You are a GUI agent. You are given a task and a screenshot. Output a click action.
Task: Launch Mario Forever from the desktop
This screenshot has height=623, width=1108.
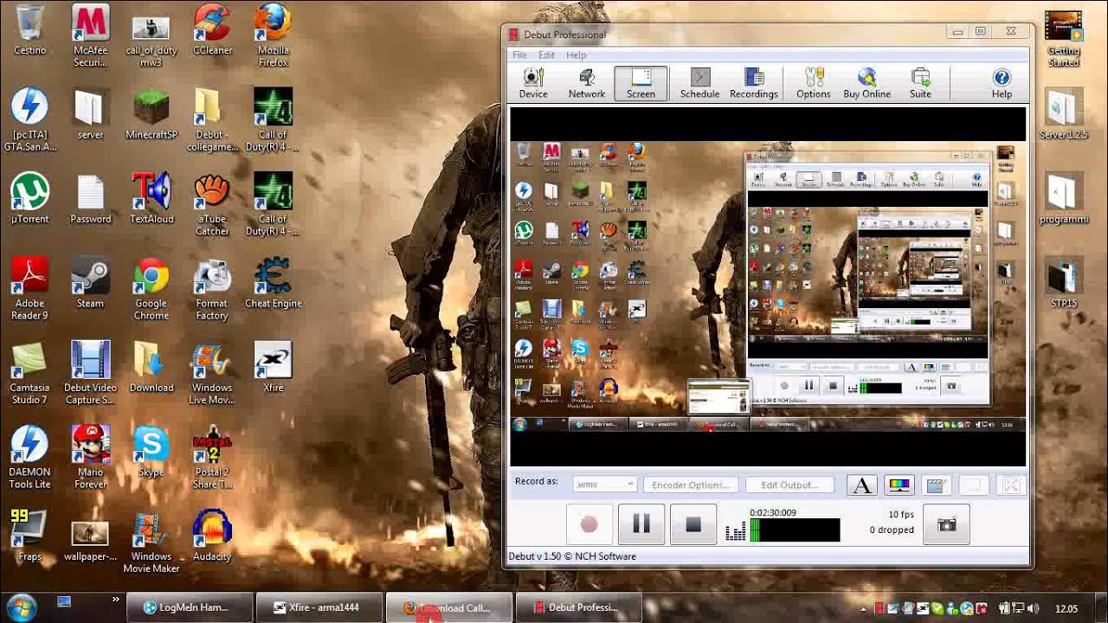coord(90,458)
